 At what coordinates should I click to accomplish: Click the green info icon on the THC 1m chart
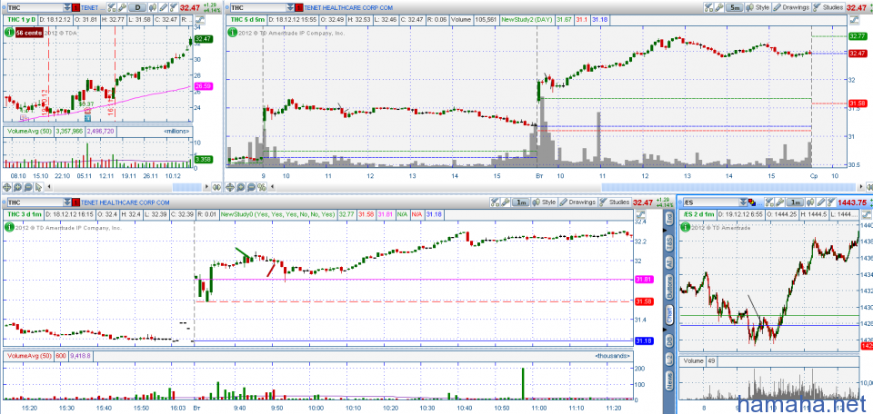tap(8, 227)
